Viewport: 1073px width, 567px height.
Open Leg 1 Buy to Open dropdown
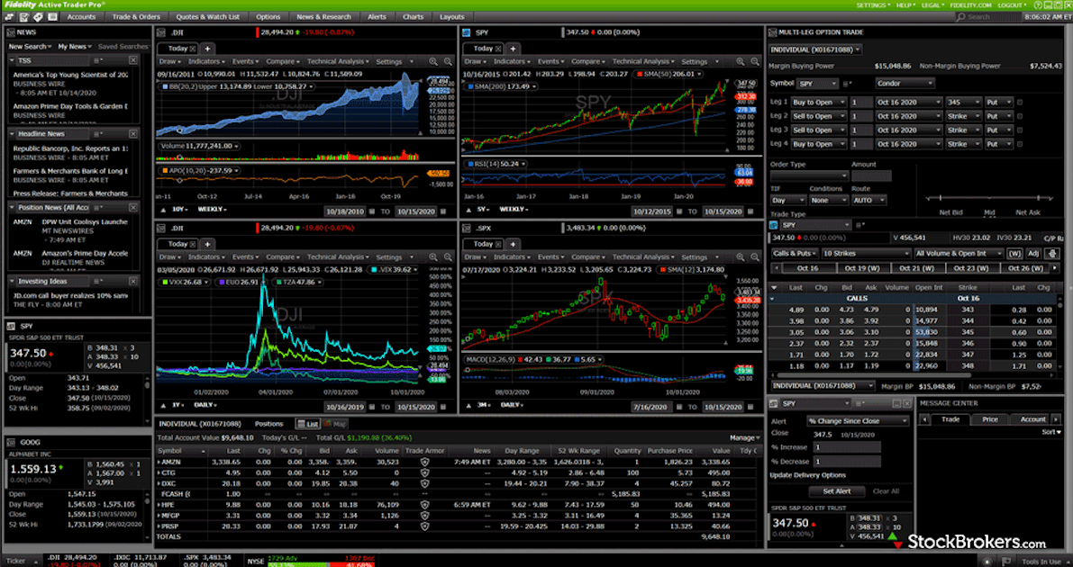[819, 103]
